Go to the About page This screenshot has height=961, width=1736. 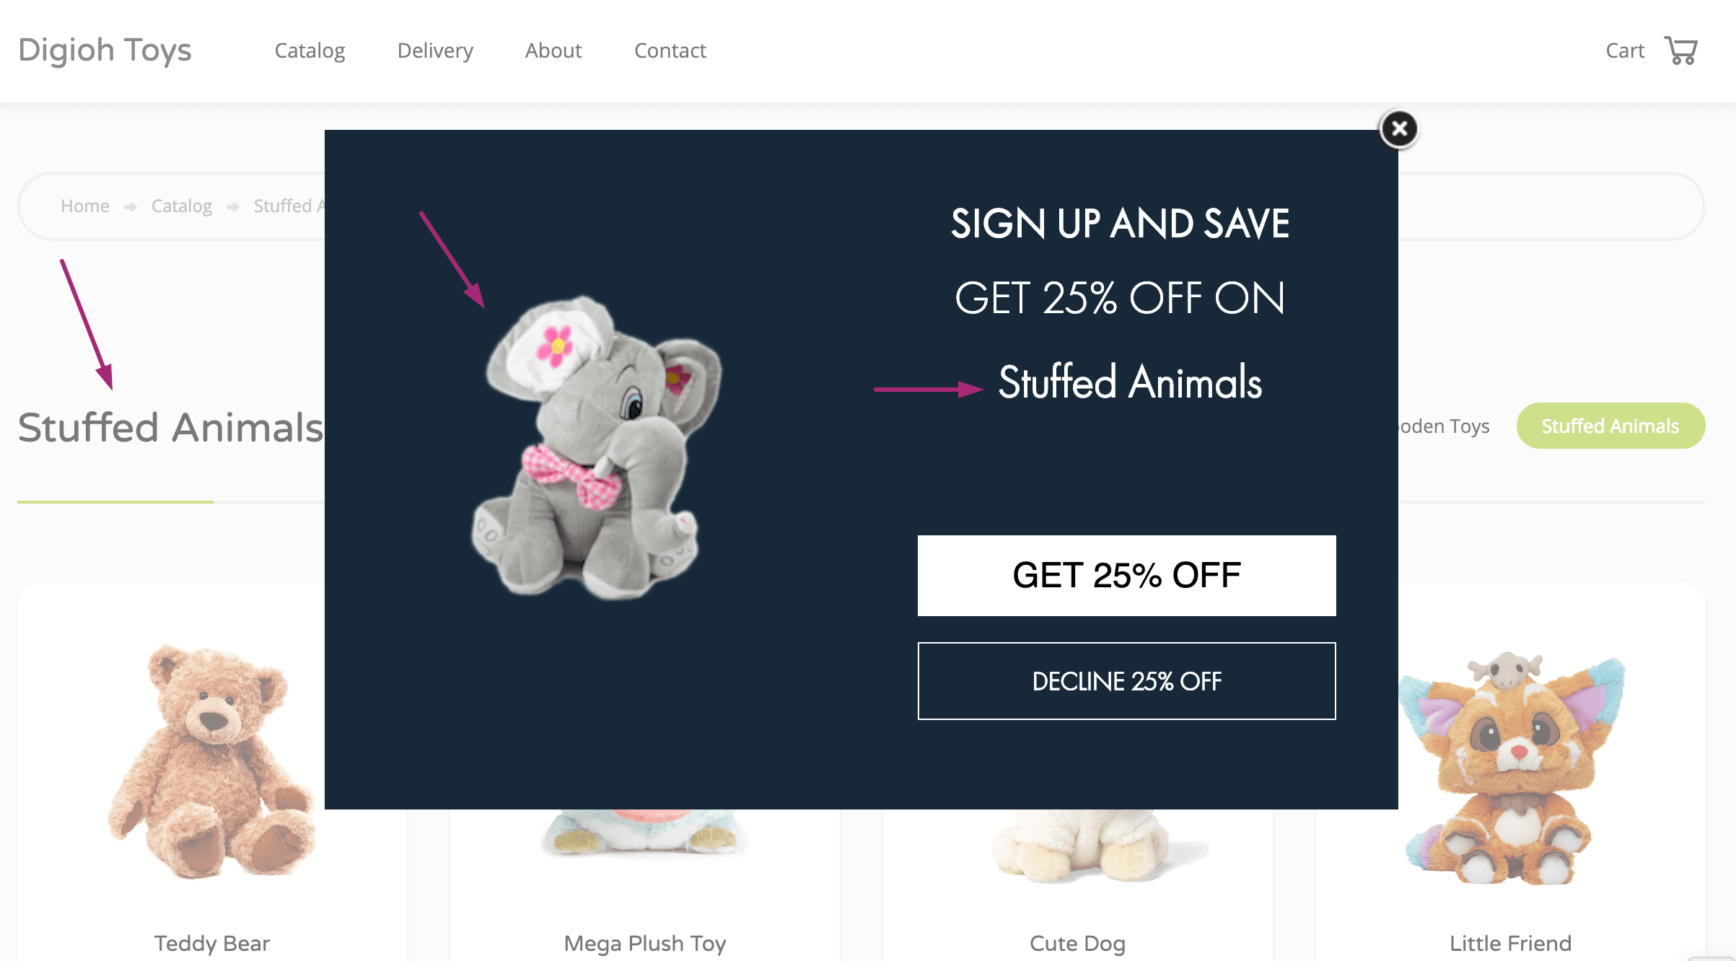click(553, 51)
